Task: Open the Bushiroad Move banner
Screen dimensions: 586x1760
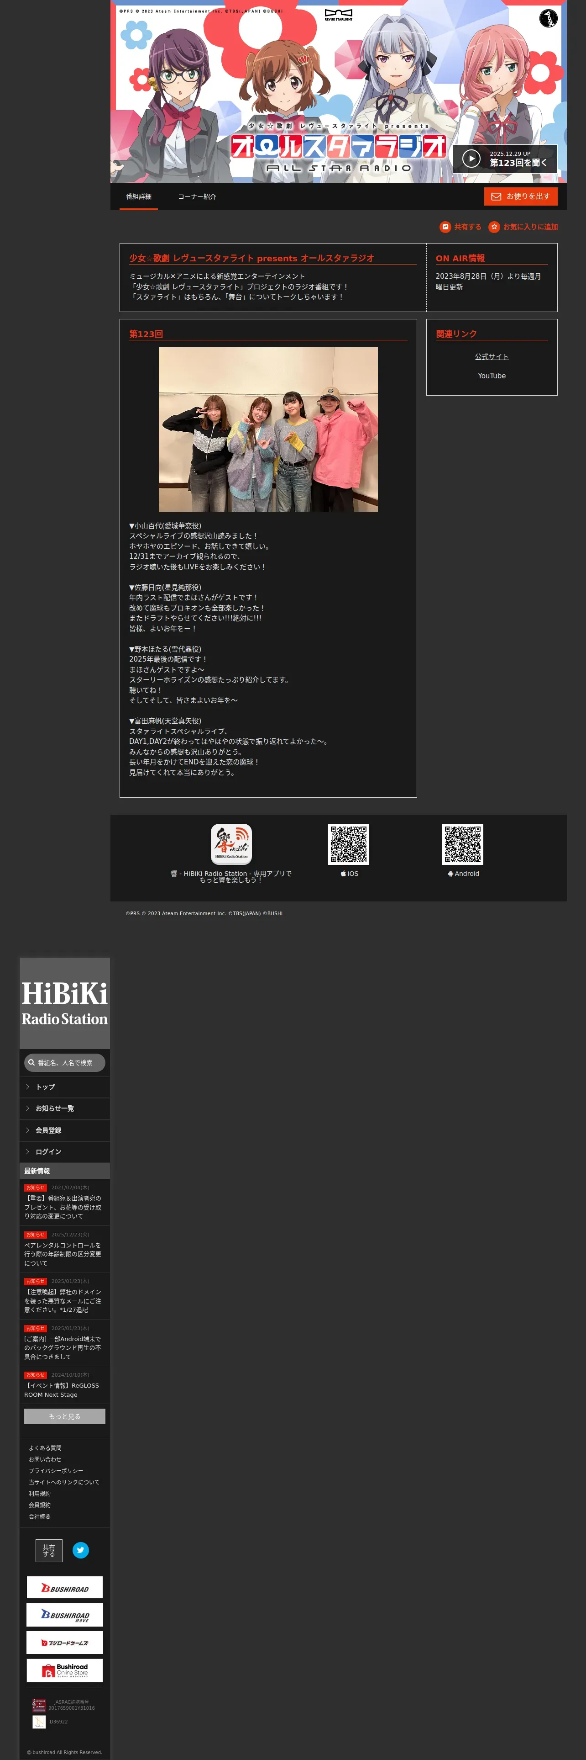Action: pyautogui.click(x=65, y=1614)
